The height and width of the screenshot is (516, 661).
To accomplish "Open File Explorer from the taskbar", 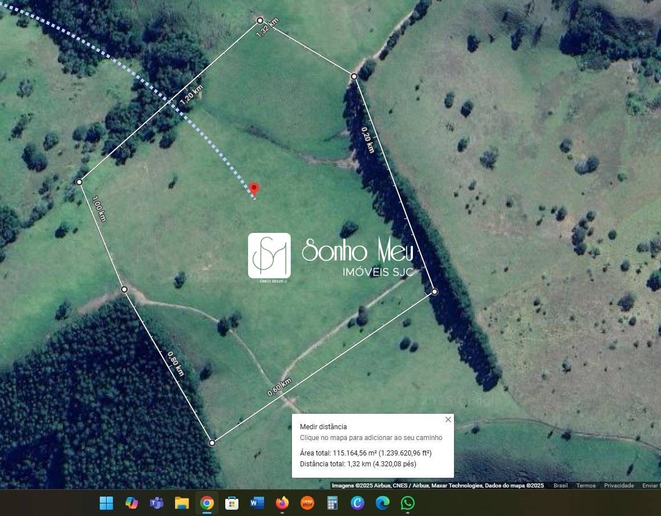I will (181, 503).
